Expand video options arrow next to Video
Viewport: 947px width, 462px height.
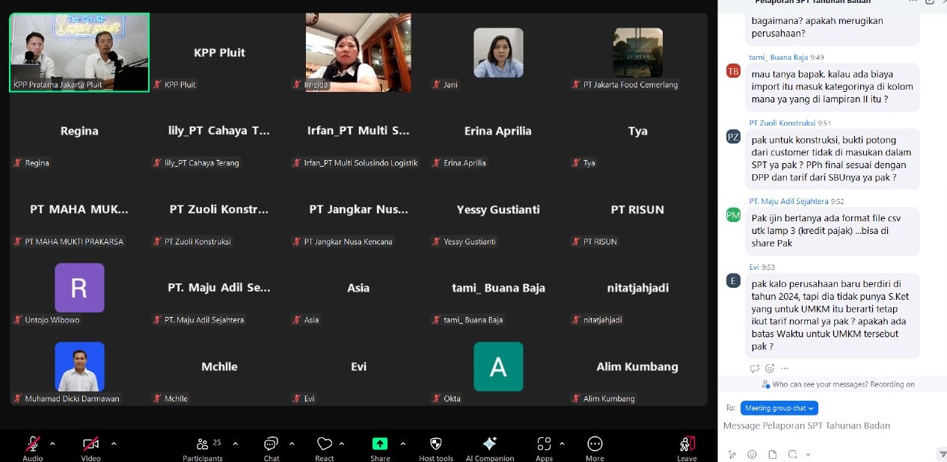[114, 443]
